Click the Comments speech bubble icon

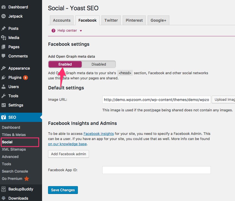[x=4, y=56]
